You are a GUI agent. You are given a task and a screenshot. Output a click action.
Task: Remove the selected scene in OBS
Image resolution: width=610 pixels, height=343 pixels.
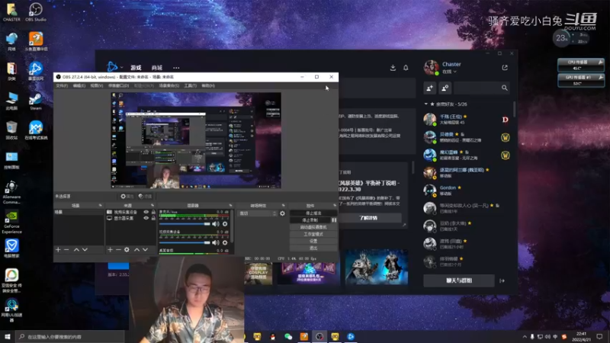coord(66,250)
